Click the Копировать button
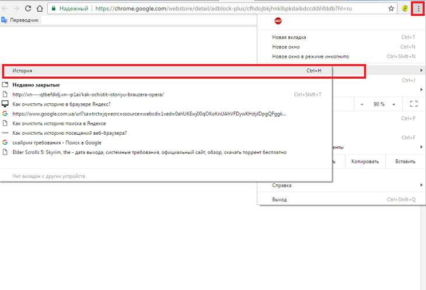This screenshot has height=290, width=426. [x=365, y=162]
